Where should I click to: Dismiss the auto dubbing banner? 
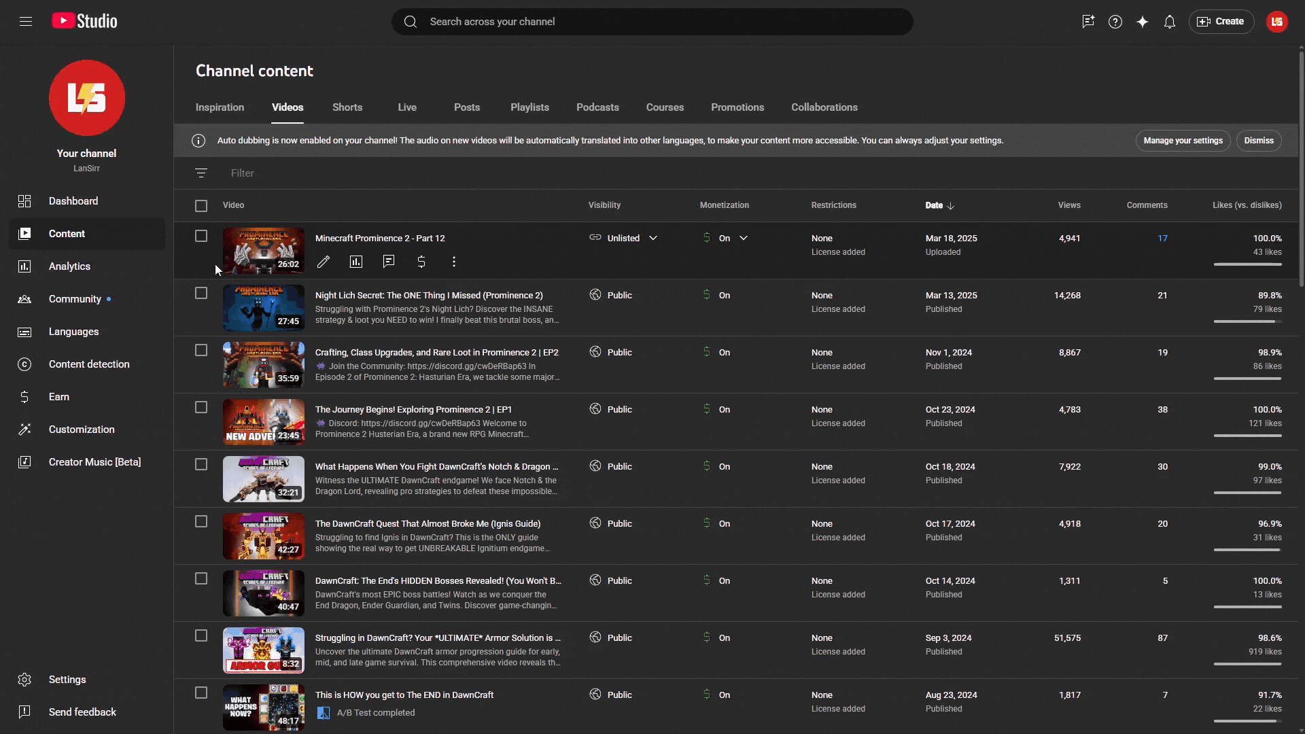1259,141
